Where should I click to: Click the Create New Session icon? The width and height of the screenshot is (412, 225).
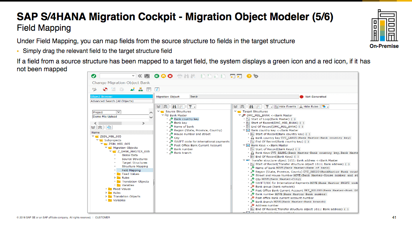[232, 76]
